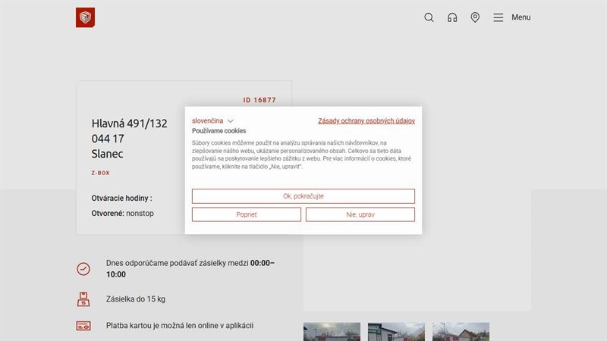This screenshot has width=607, height=341.
Task: Click Zásielka do 15 kg text
Action: (x=136, y=299)
